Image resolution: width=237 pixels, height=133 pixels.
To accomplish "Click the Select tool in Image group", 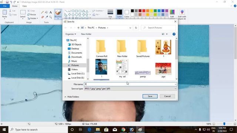I will [23, 14].
